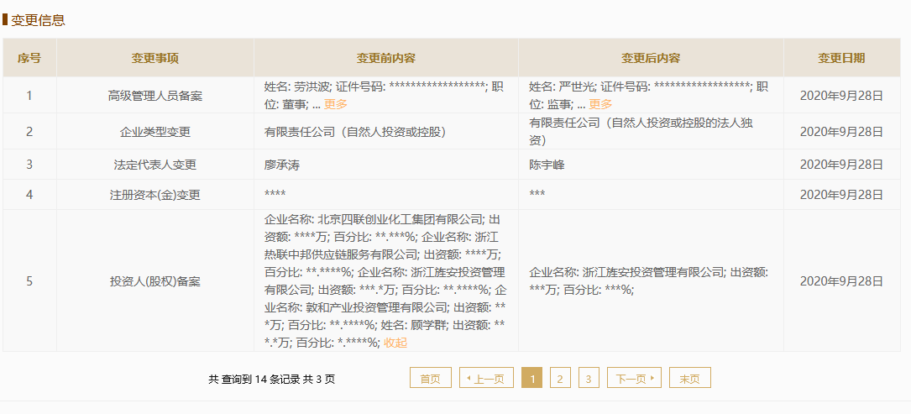The height and width of the screenshot is (414, 911).
Task: Collapse investor details with 收起 link
Action: pos(395,343)
